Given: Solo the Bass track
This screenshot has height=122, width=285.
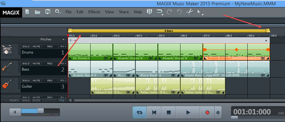Looking at the screenshot, I should click(x=26, y=64).
